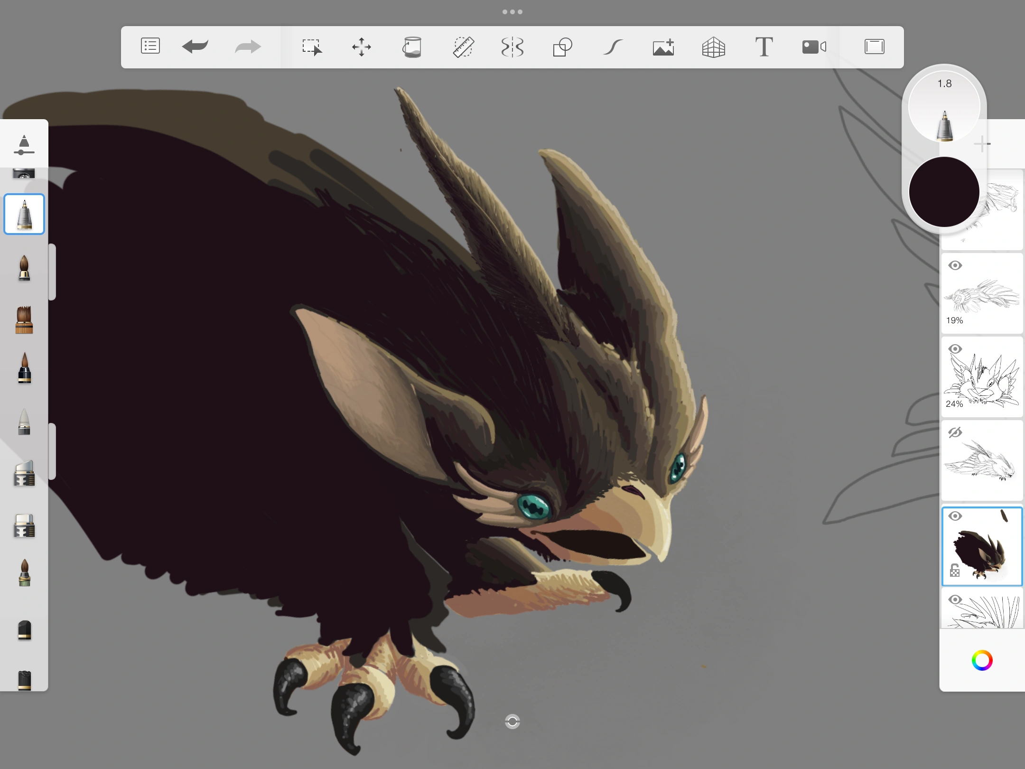Start the Time-lapse recording tool

814,47
